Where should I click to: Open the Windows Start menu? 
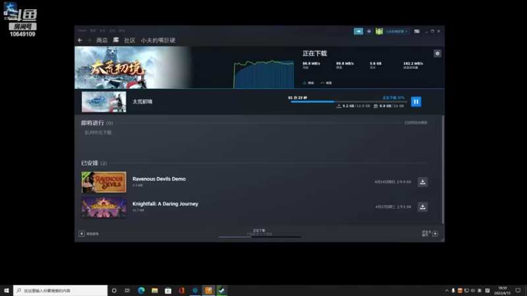coord(7,290)
